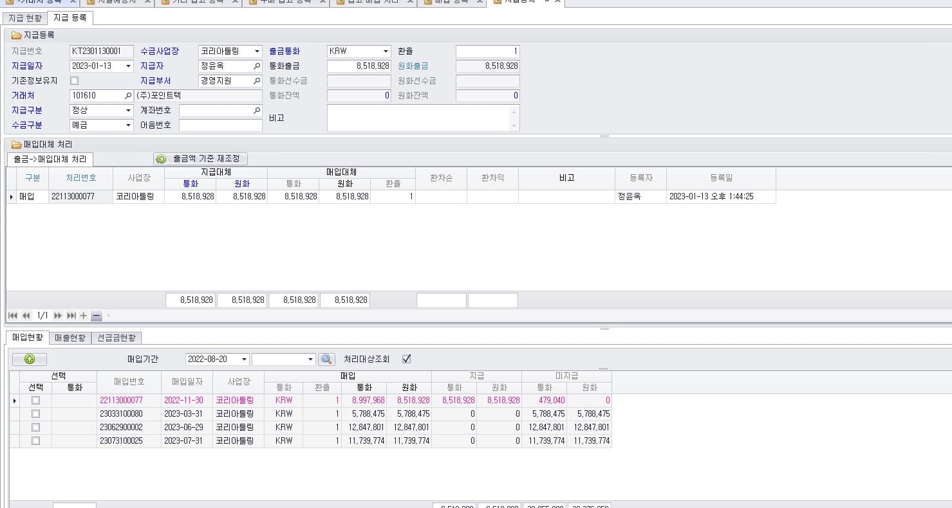The height and width of the screenshot is (508, 952).
Task: Select the checkbox for 매입번호 23073100025
Action: tap(35, 441)
